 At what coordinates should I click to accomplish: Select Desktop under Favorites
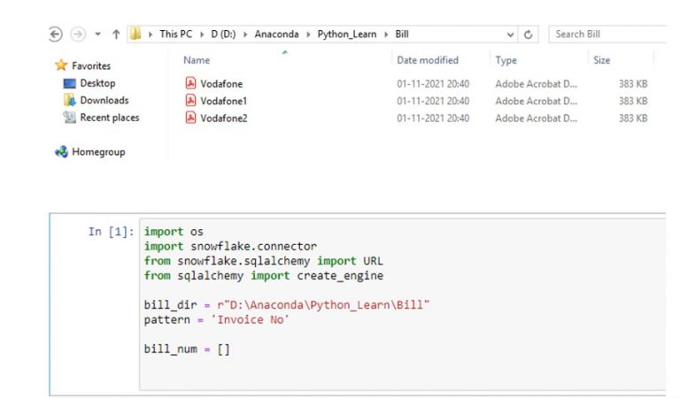97,84
